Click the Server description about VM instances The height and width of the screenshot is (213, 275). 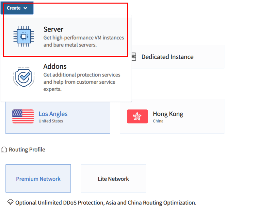84,41
